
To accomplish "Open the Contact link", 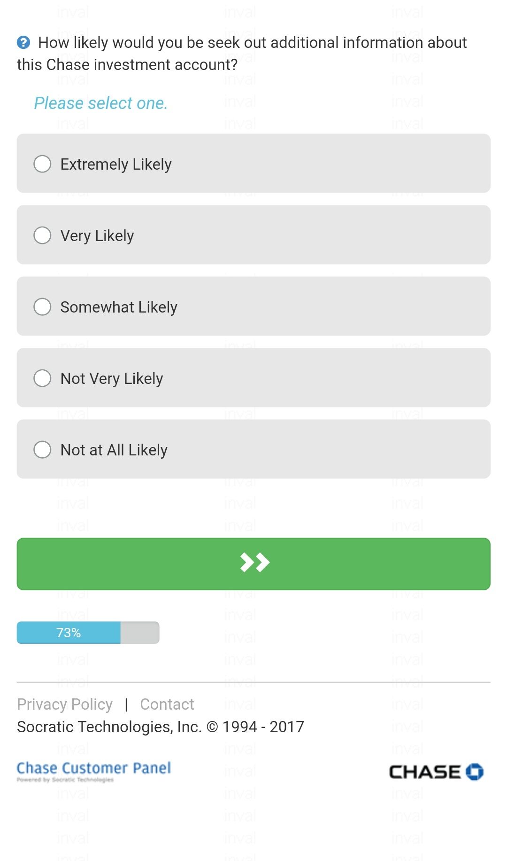I will pyautogui.click(x=167, y=704).
